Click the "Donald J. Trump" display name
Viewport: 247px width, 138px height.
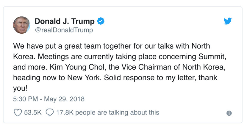coord(65,21)
